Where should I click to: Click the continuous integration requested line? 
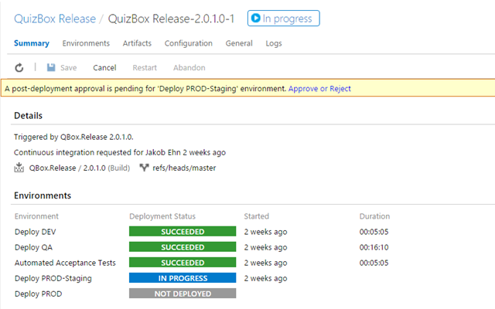point(120,153)
